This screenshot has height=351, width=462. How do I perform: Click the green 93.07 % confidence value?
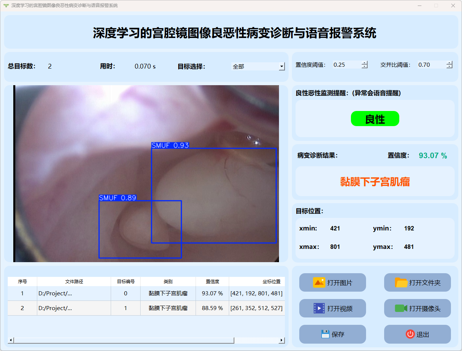(433, 156)
